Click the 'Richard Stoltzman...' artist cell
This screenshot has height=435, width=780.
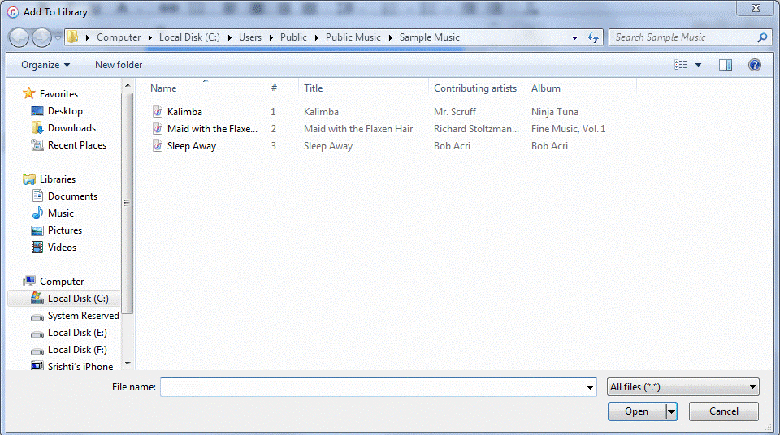(x=476, y=129)
